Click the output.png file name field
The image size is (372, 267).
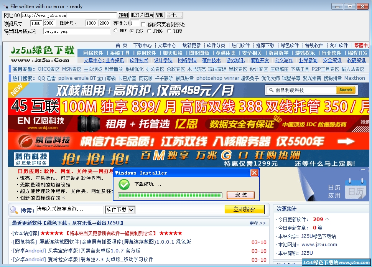(x=77, y=31)
